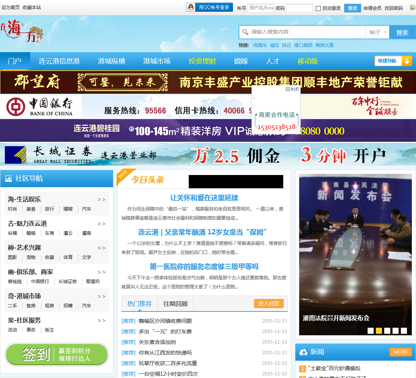This screenshot has height=378, width=416.
Task: Open recommended post 关东煮含添加剂
Action: coord(157,342)
